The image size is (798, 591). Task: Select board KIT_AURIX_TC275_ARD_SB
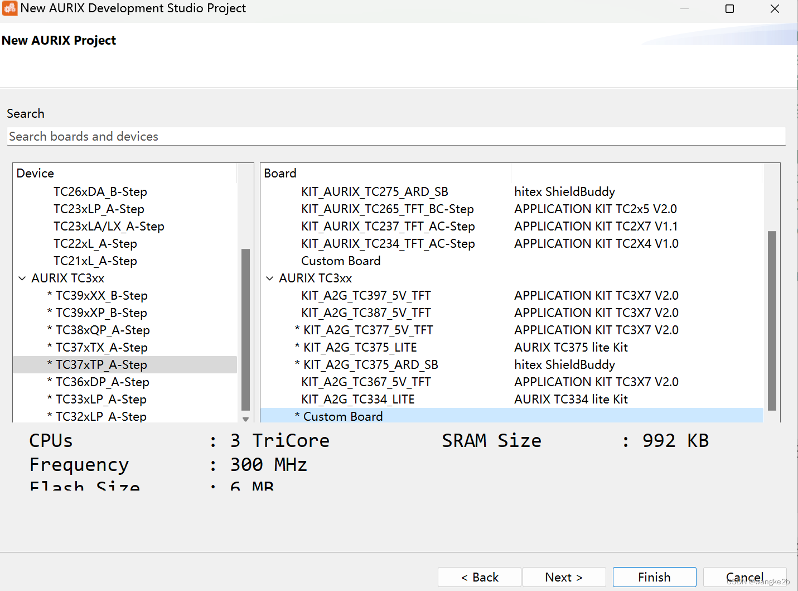tap(375, 191)
